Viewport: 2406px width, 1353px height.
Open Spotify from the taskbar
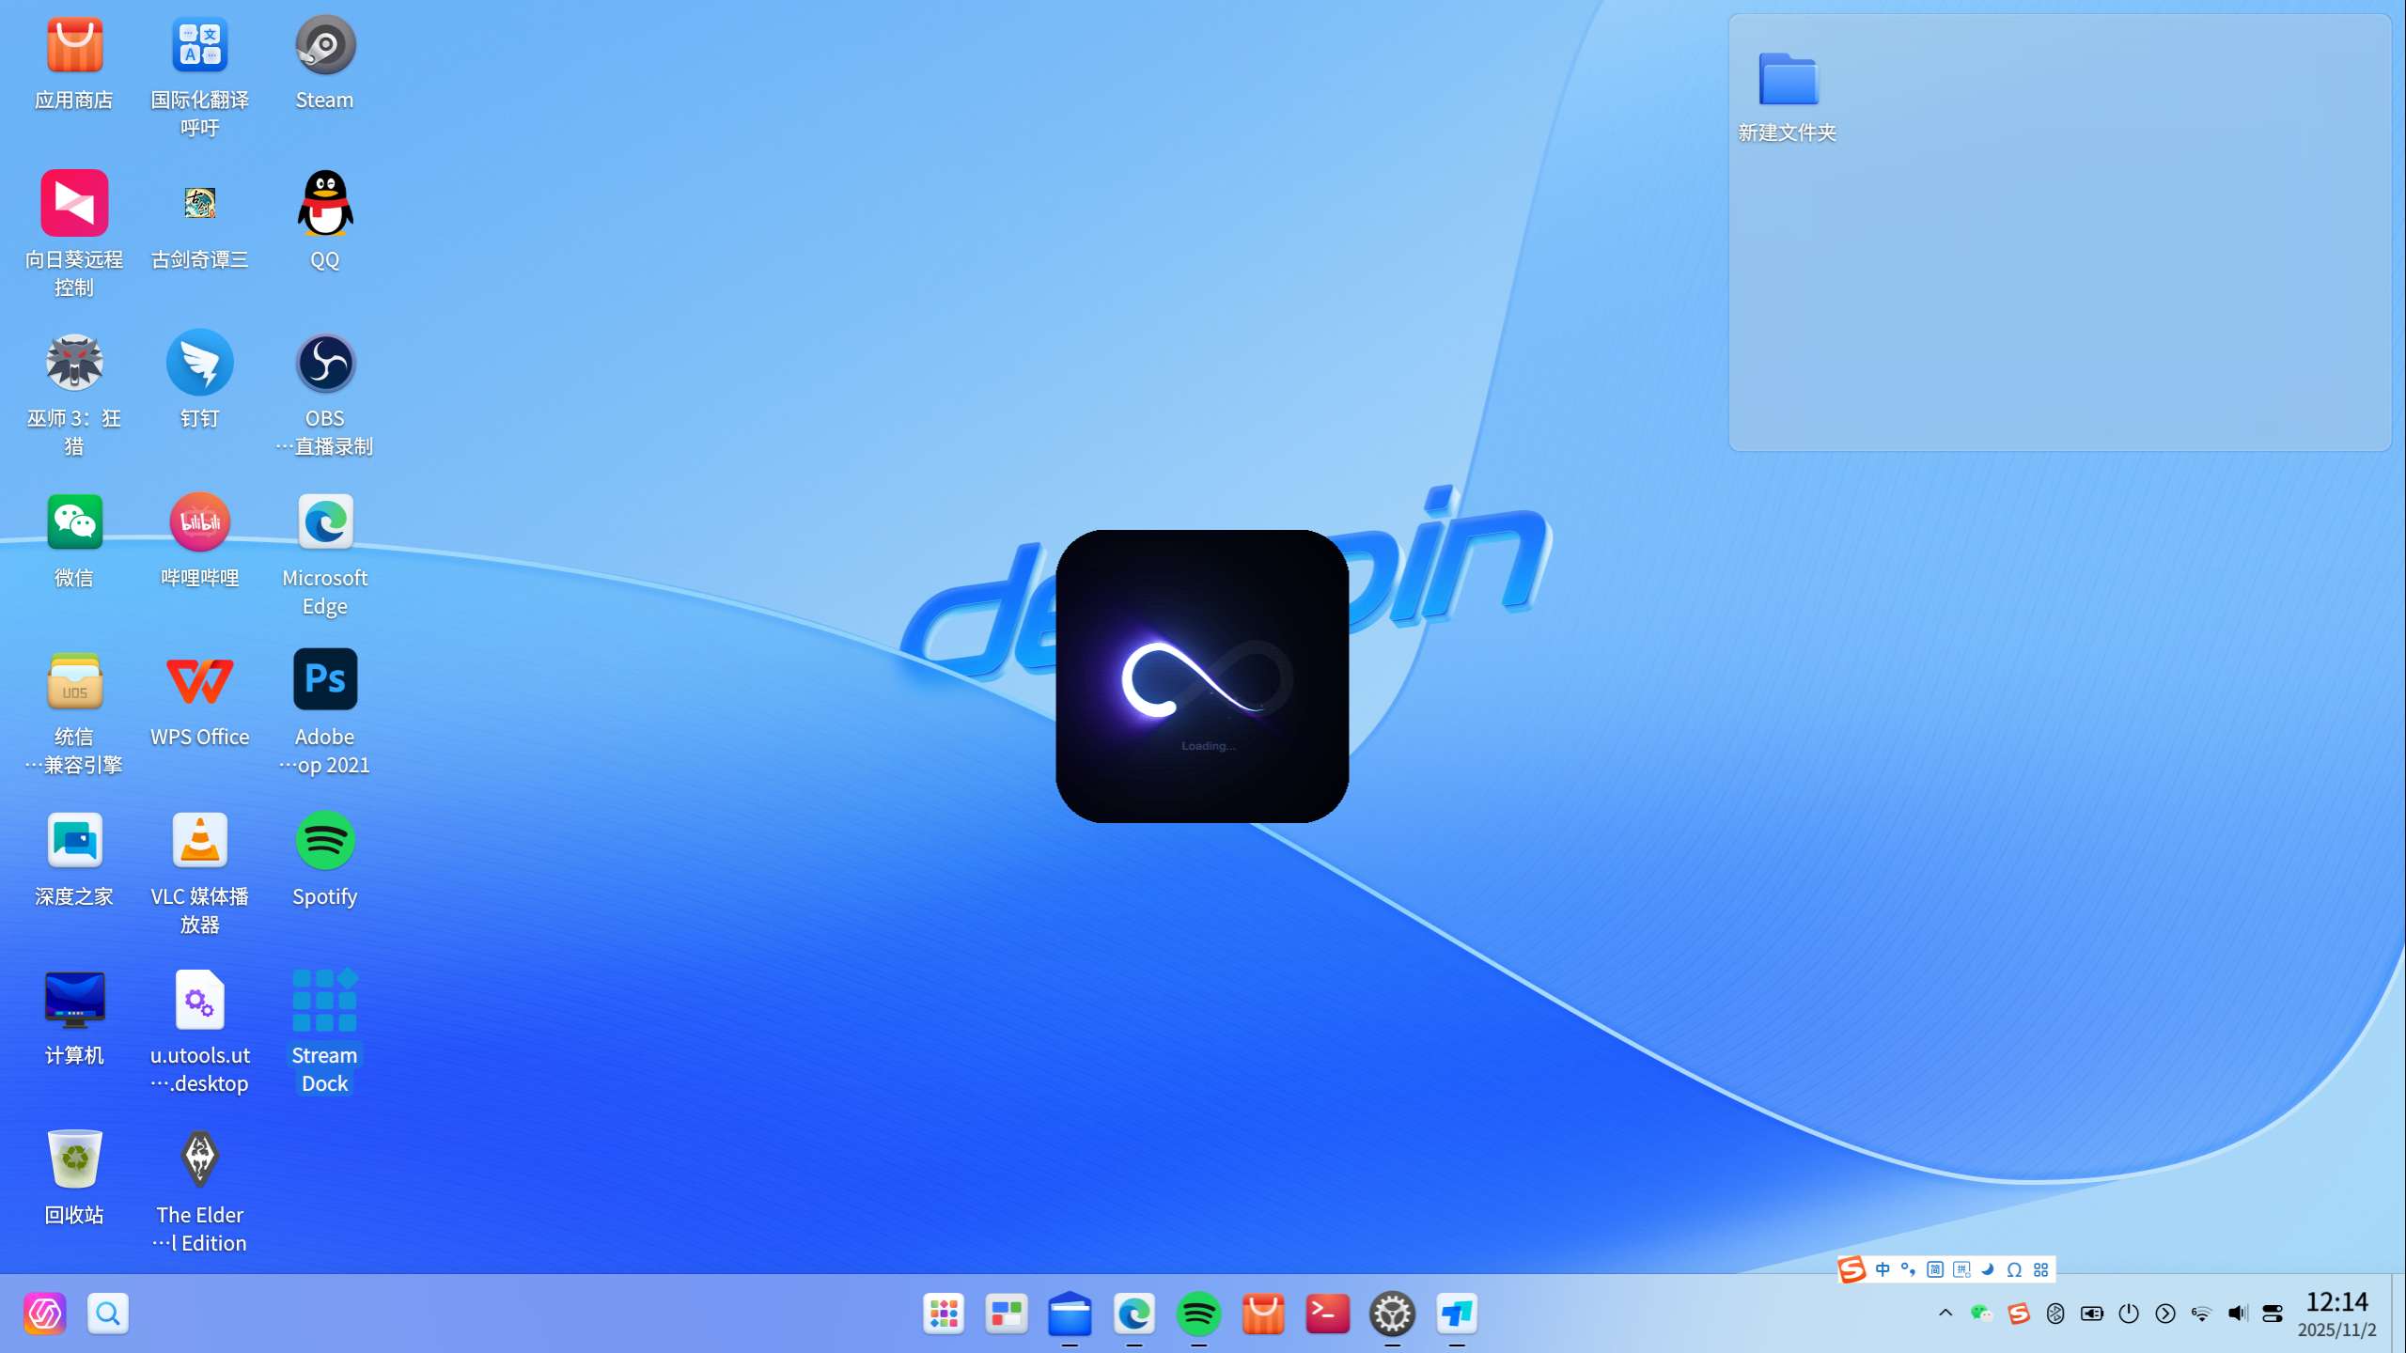point(1198,1314)
